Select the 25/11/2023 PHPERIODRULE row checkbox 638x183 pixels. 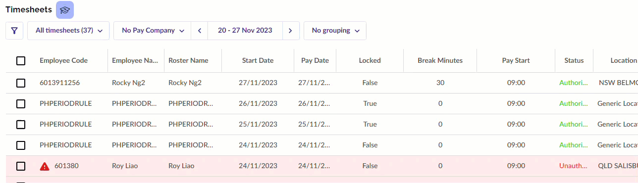pyautogui.click(x=21, y=125)
